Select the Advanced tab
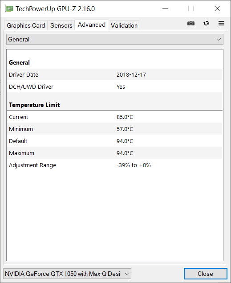This screenshot has height=283, width=231. 92,25
